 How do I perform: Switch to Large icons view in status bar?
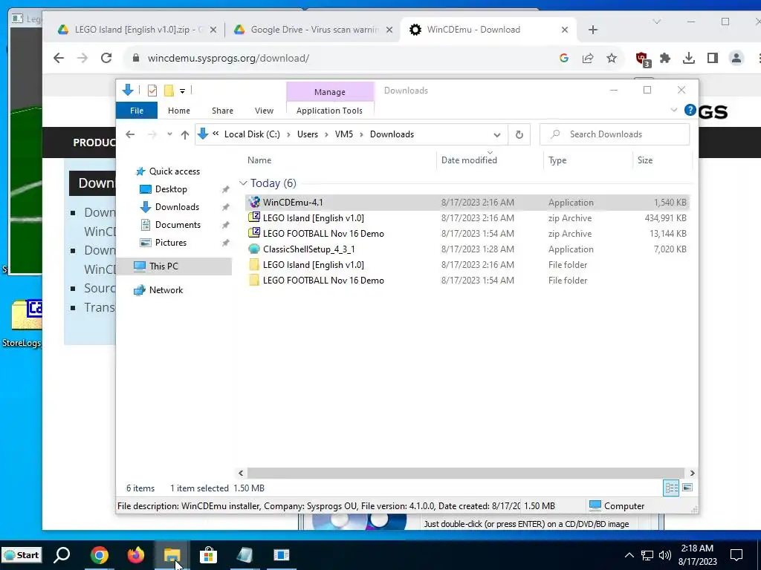687,488
